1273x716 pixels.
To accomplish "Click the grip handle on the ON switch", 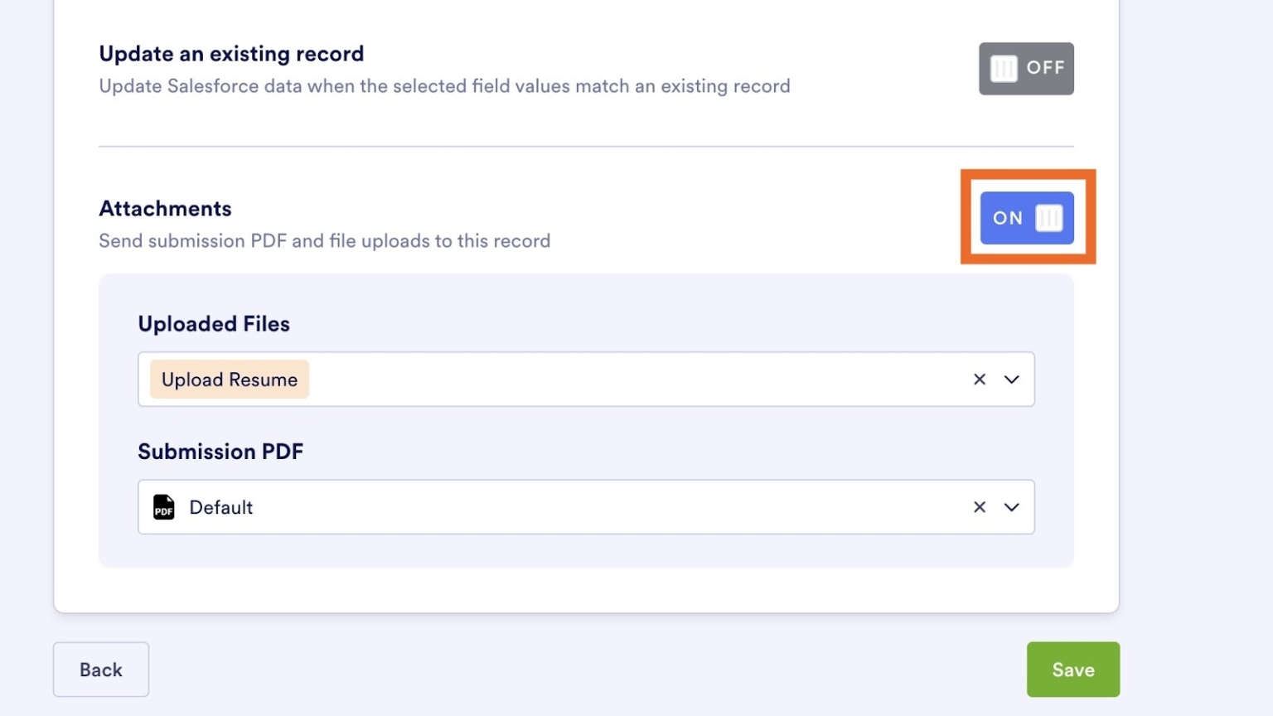I will click(x=1048, y=218).
